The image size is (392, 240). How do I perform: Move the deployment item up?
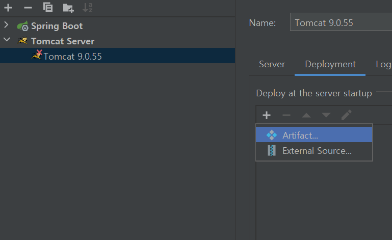tap(306, 115)
